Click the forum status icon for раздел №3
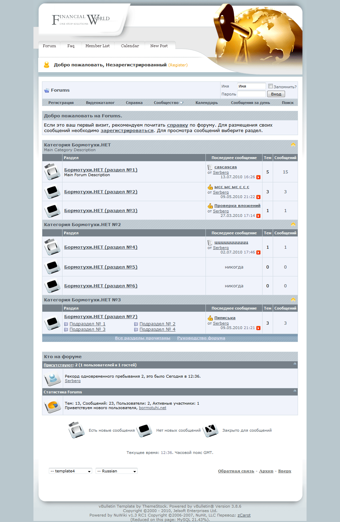The image size is (340, 522). tap(52, 210)
